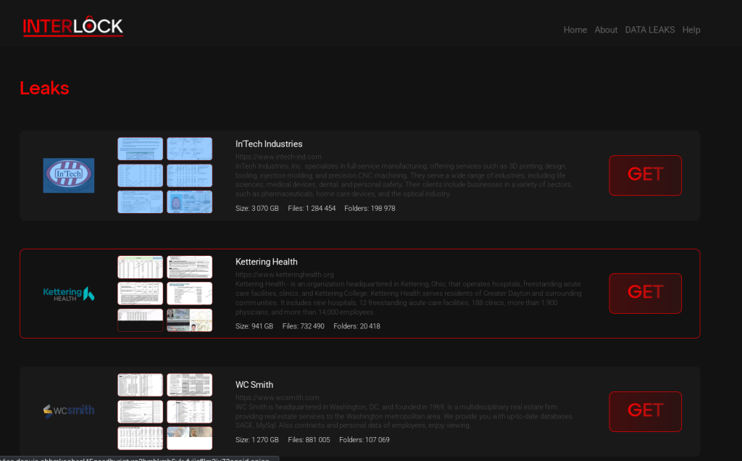Click the 'Folders: 107 069' text
Viewport: 742px width, 461px height.
pyautogui.click(x=364, y=440)
